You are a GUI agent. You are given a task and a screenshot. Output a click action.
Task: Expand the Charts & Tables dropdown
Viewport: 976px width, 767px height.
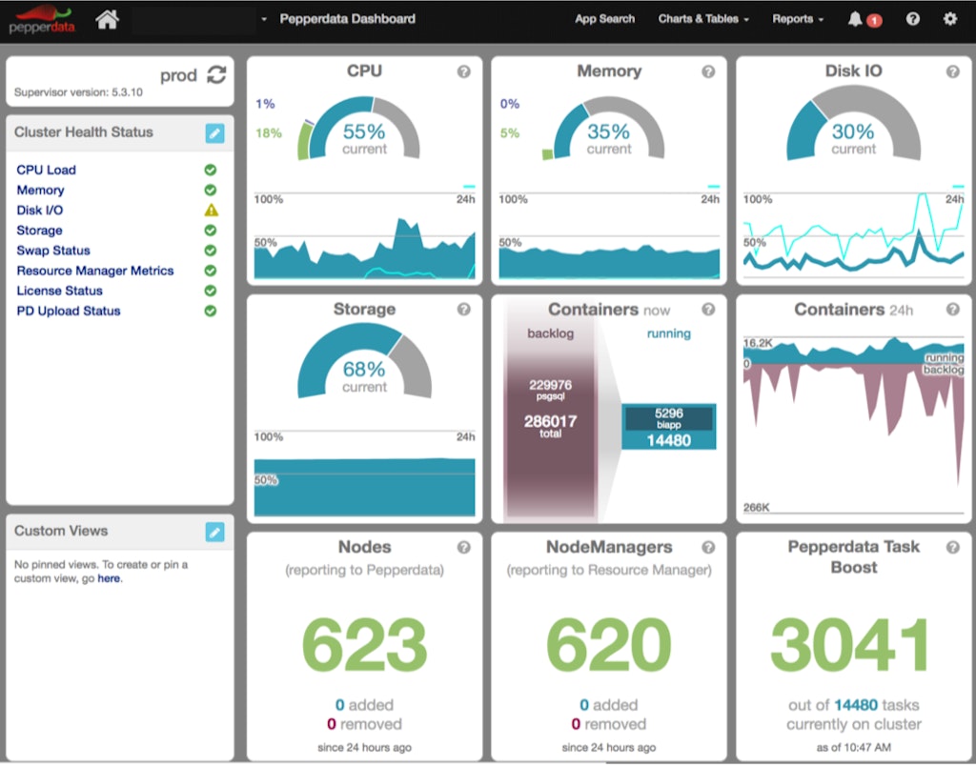click(x=703, y=19)
